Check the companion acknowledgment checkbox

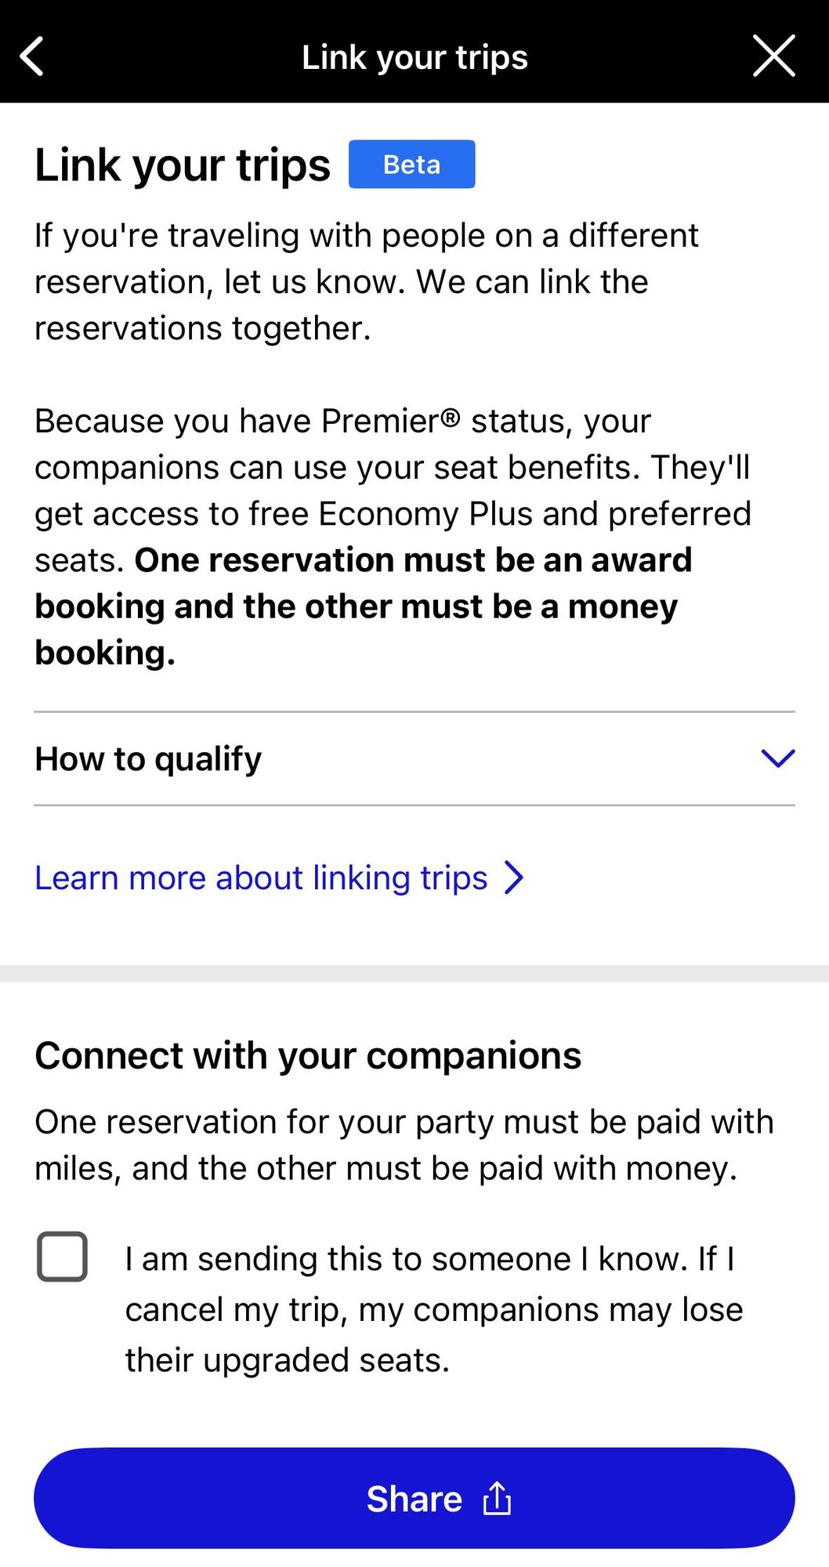pos(62,1257)
